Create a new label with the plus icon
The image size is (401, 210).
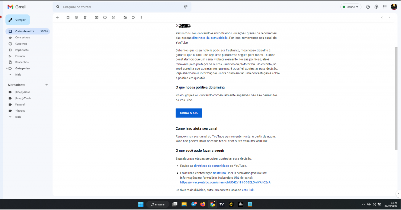tap(47, 85)
